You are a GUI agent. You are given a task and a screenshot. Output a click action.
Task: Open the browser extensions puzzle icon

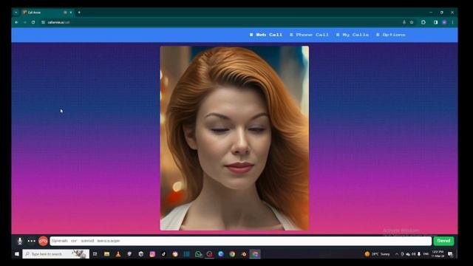point(423,22)
